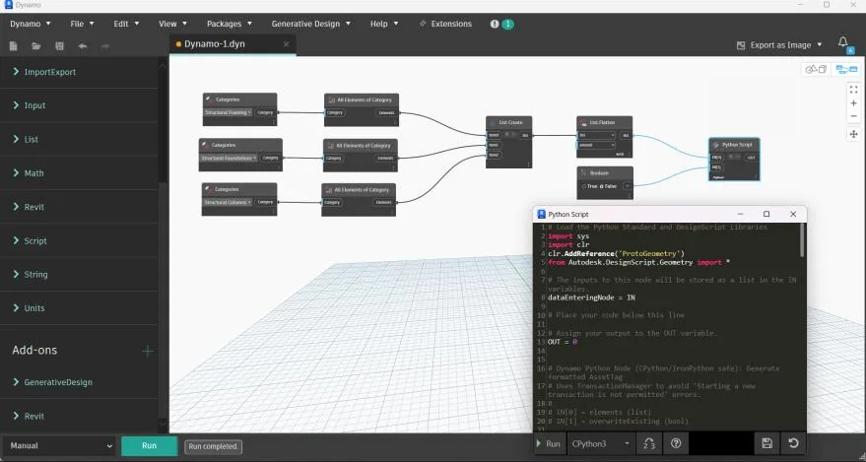Expand the List library category
Image resolution: width=866 pixels, height=462 pixels.
79,139
